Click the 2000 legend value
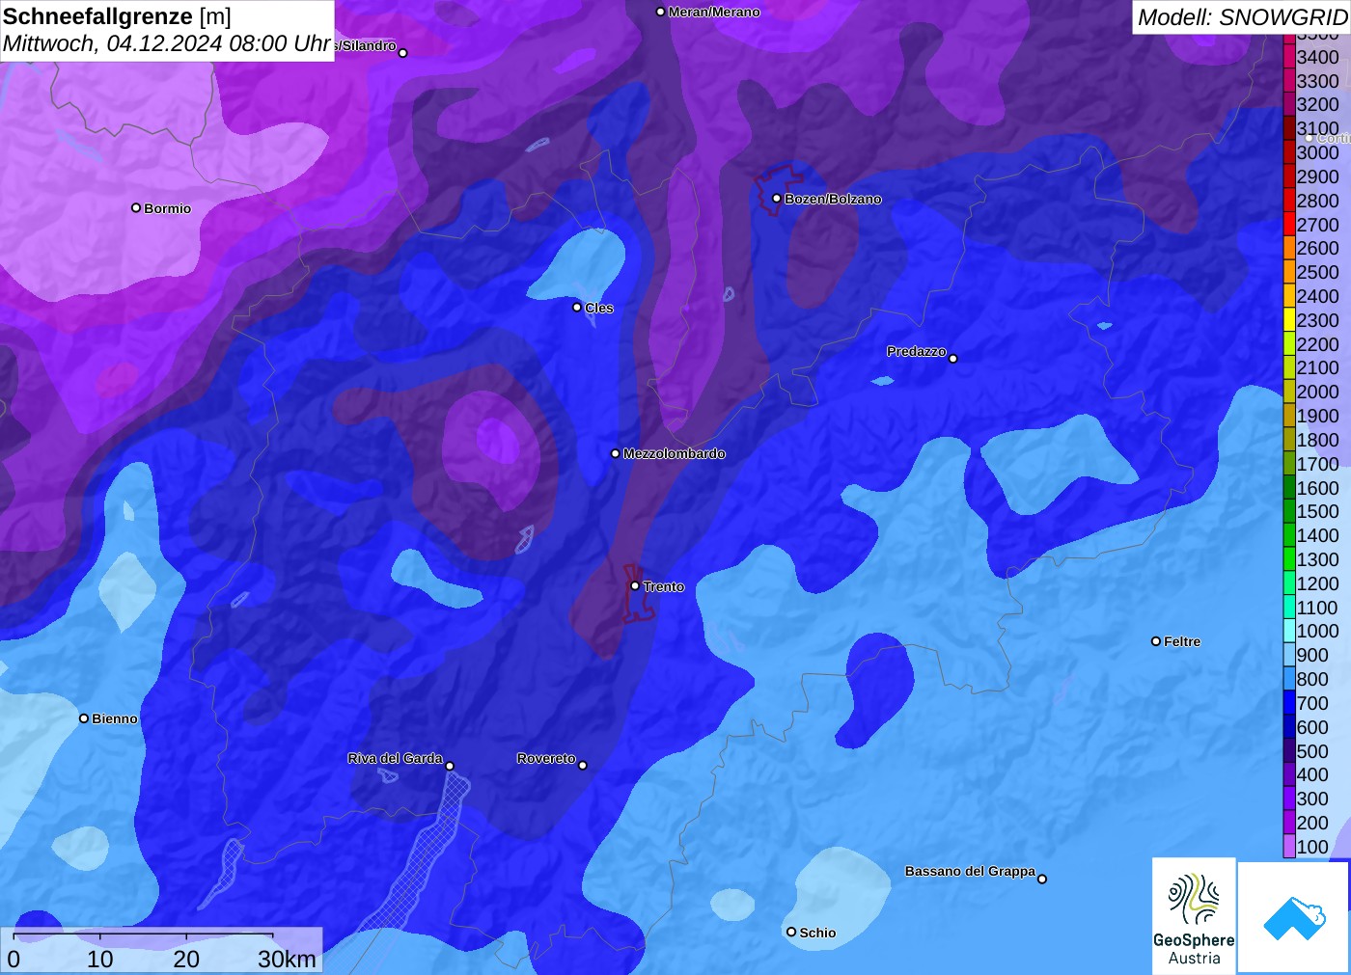This screenshot has height=975, width=1351. pos(1318,392)
